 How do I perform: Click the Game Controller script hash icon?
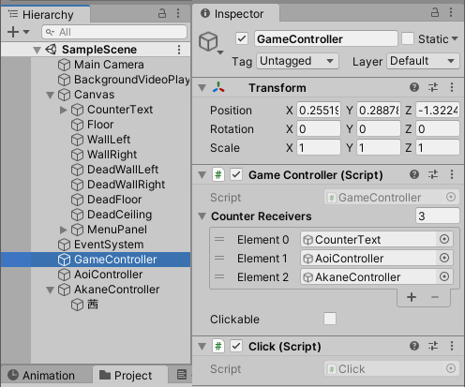pos(218,174)
